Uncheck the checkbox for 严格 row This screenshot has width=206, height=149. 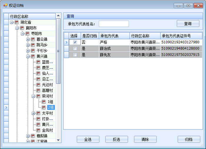pyautogui.click(x=75, y=42)
